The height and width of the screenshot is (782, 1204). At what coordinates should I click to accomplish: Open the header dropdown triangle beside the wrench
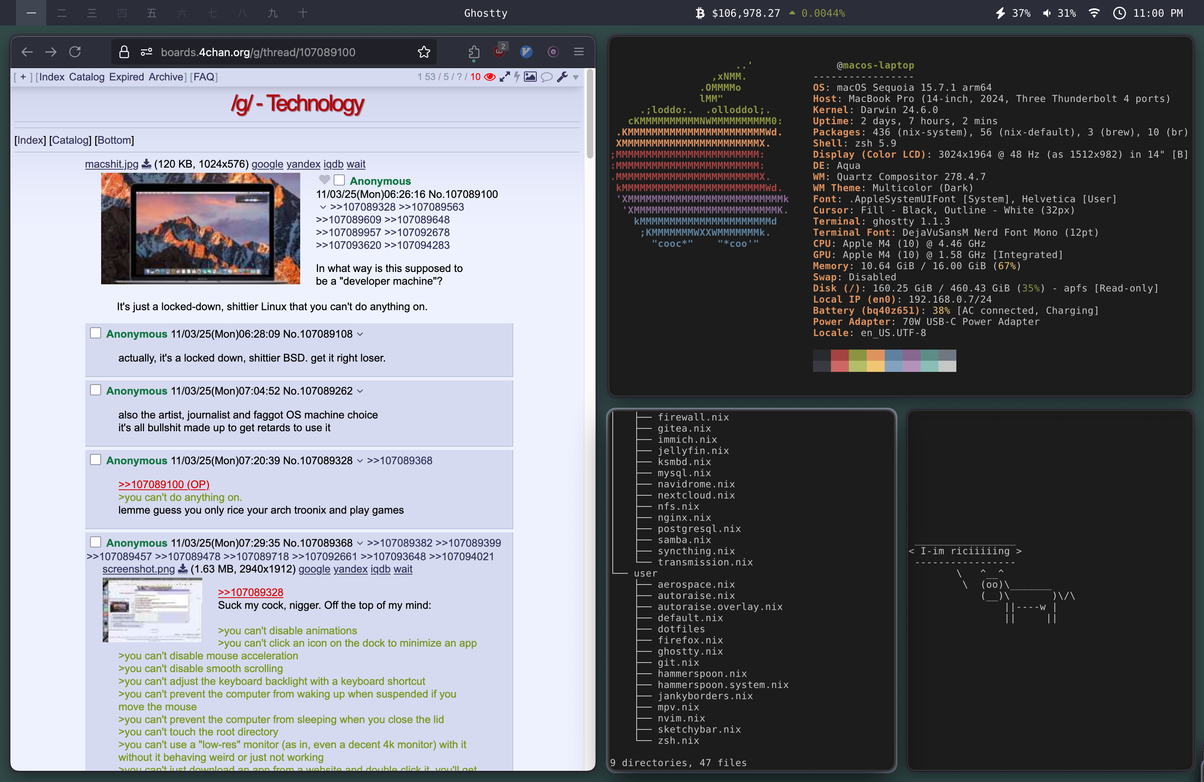576,77
